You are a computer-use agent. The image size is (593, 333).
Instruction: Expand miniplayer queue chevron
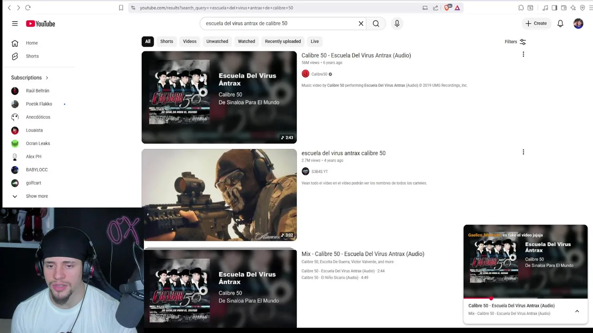click(x=577, y=311)
